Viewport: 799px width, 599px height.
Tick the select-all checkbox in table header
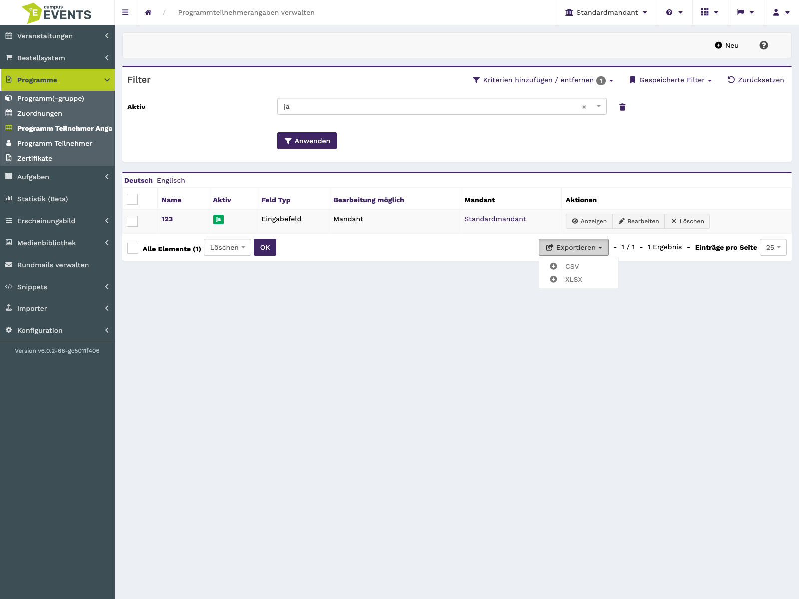click(132, 199)
